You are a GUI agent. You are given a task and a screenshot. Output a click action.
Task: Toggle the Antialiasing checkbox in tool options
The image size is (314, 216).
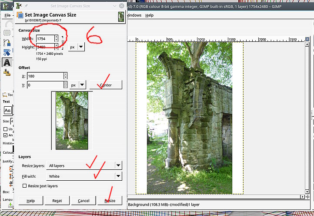5,135
